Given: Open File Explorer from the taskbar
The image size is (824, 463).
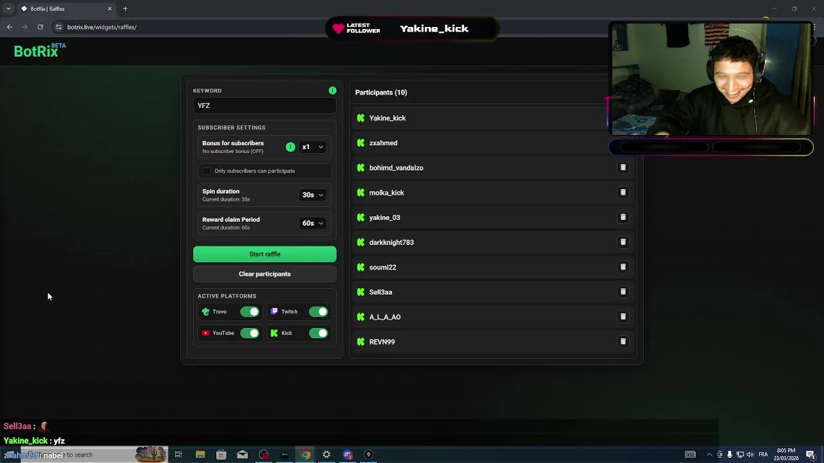Looking at the screenshot, I should tap(200, 455).
